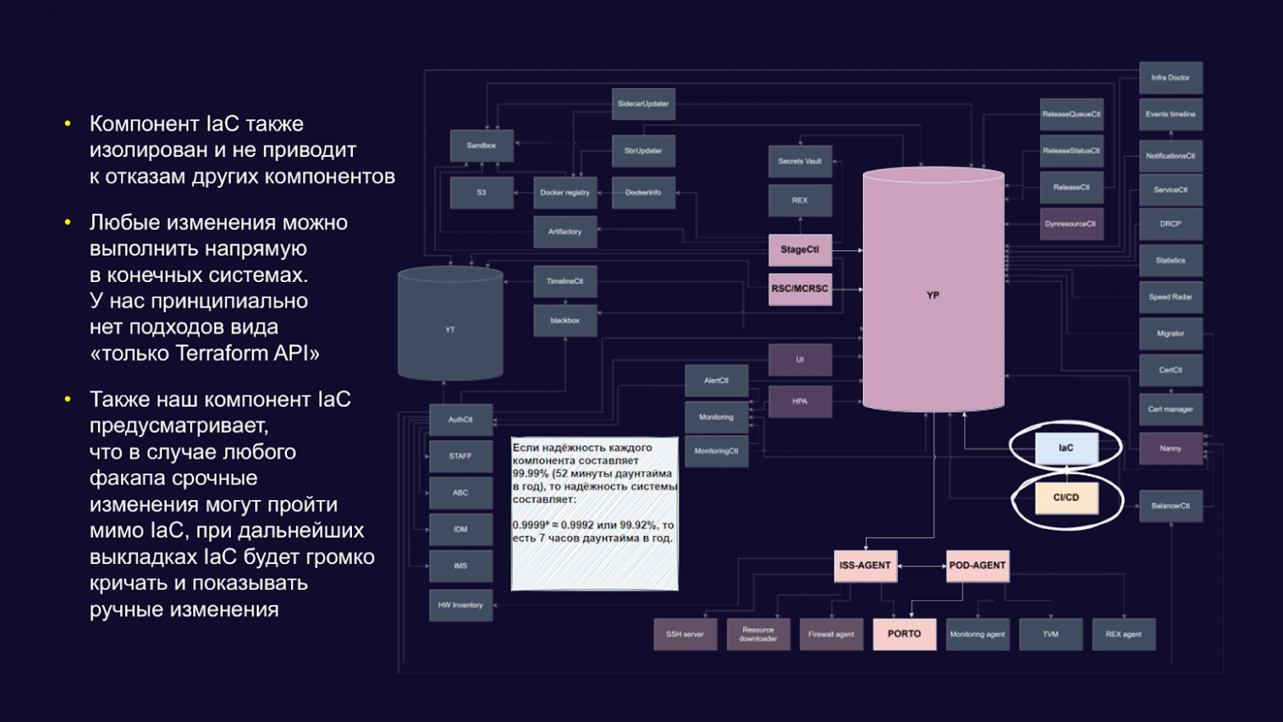Image resolution: width=1283 pixels, height=722 pixels.
Task: Click the ISS-AGENT box
Action: tap(865, 566)
